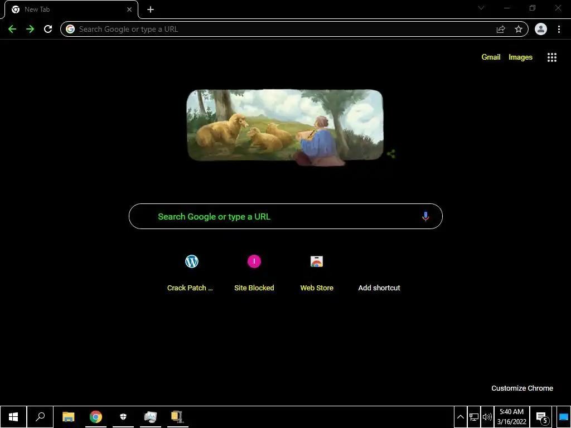Open the Crack Patch shortcut tile

click(x=192, y=273)
